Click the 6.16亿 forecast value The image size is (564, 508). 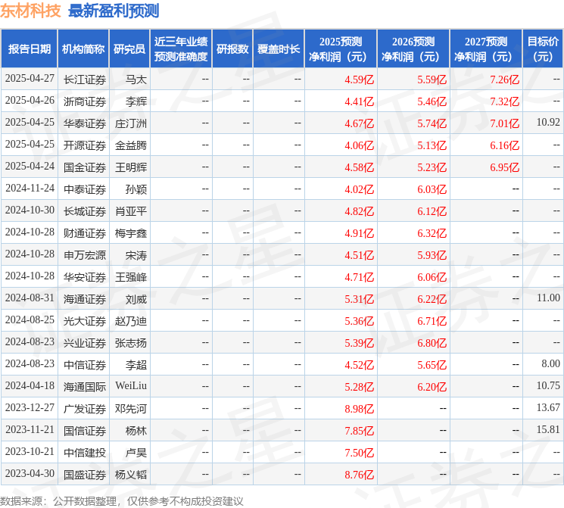point(504,145)
